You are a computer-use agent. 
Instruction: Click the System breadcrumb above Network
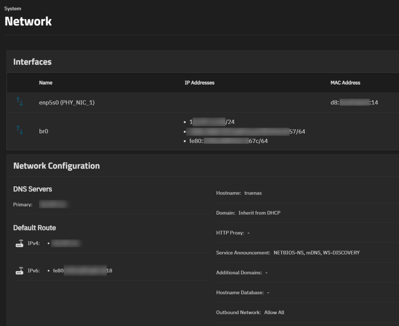click(x=13, y=9)
